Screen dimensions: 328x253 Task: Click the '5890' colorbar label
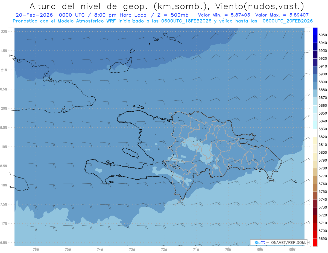coord(323,82)
